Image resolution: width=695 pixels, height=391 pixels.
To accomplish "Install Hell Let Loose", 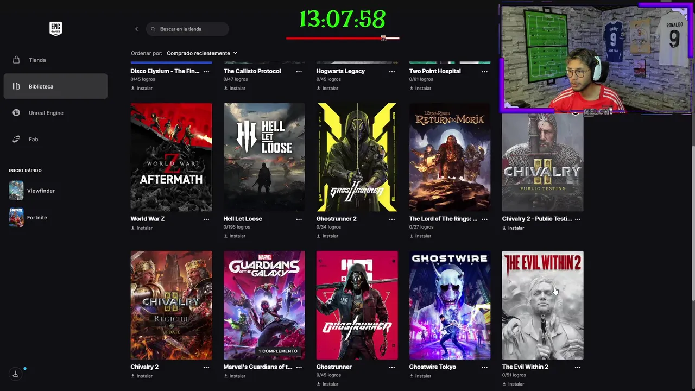I will click(235, 236).
